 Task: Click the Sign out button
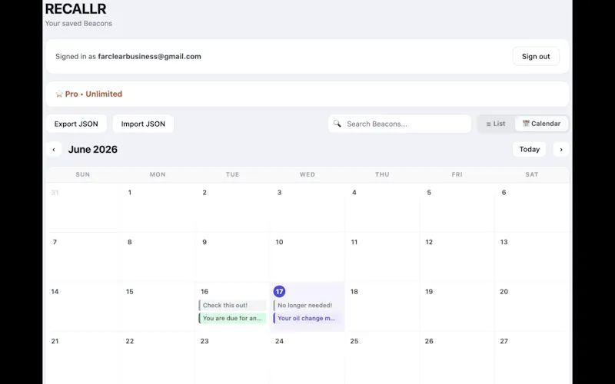click(536, 56)
